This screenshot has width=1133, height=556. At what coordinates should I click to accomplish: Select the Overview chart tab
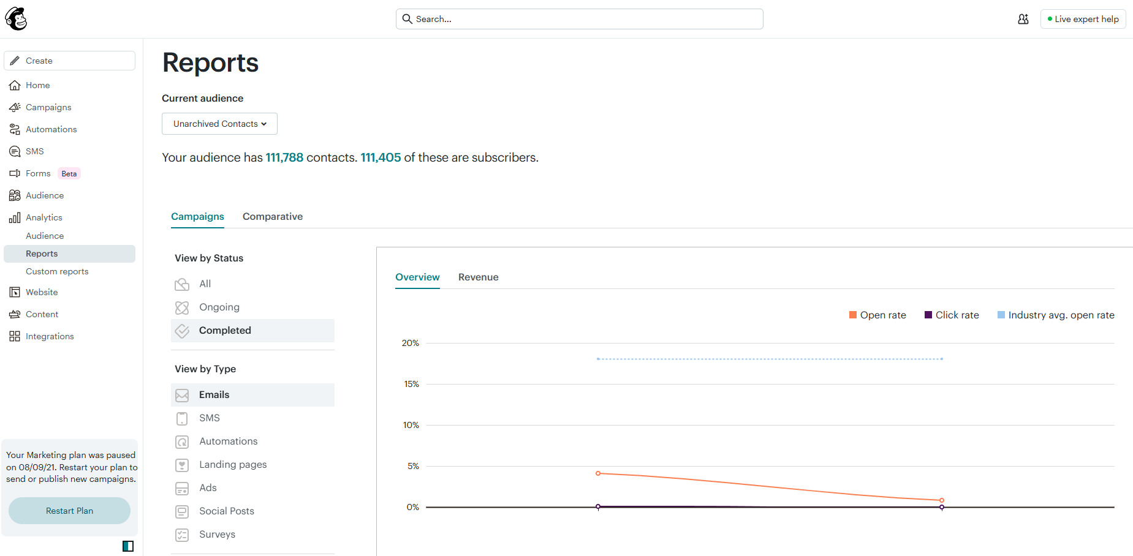click(417, 277)
